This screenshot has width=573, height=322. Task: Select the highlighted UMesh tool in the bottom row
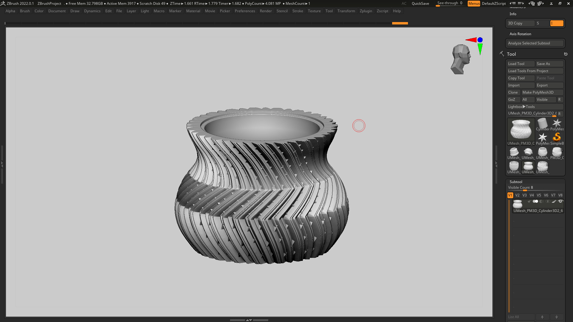[x=528, y=167]
